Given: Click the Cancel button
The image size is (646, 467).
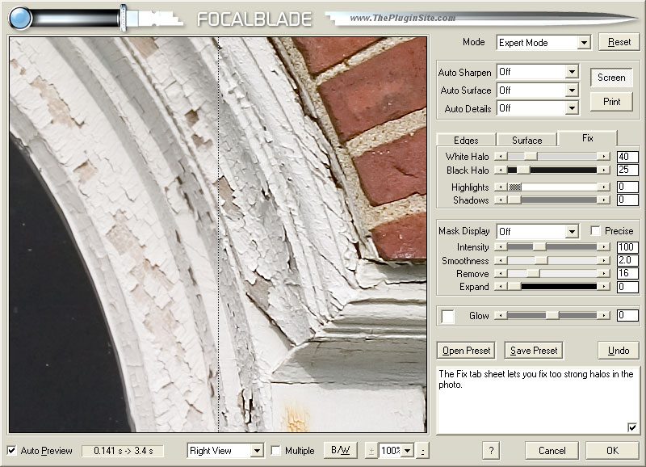Looking at the screenshot, I should click(x=552, y=451).
